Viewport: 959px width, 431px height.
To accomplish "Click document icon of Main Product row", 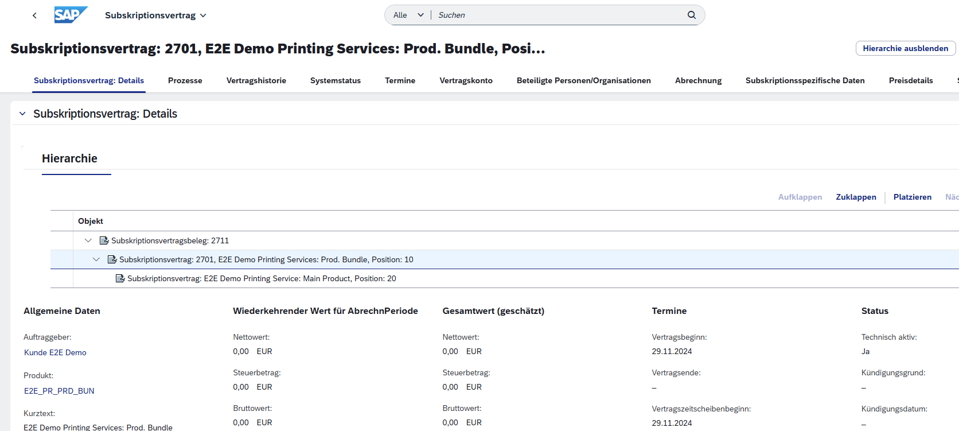I will (120, 278).
